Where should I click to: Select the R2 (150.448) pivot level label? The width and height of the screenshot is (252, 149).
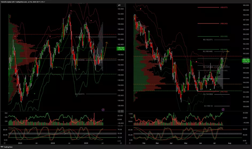tap(208, 51)
